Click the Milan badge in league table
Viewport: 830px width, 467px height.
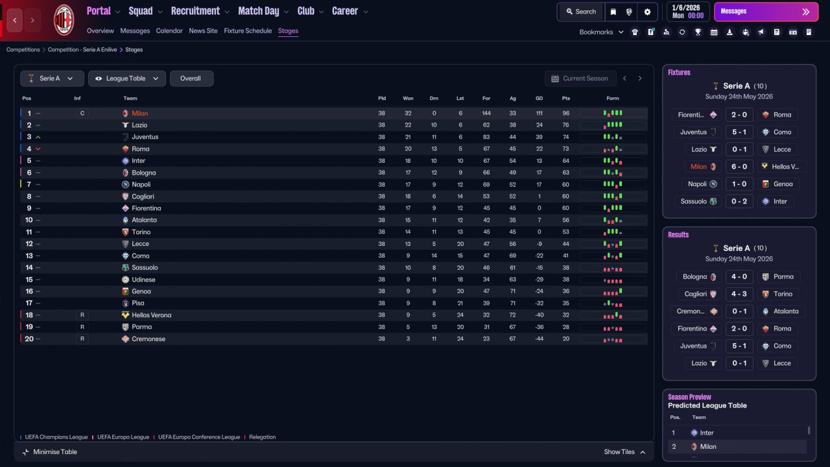pos(126,114)
